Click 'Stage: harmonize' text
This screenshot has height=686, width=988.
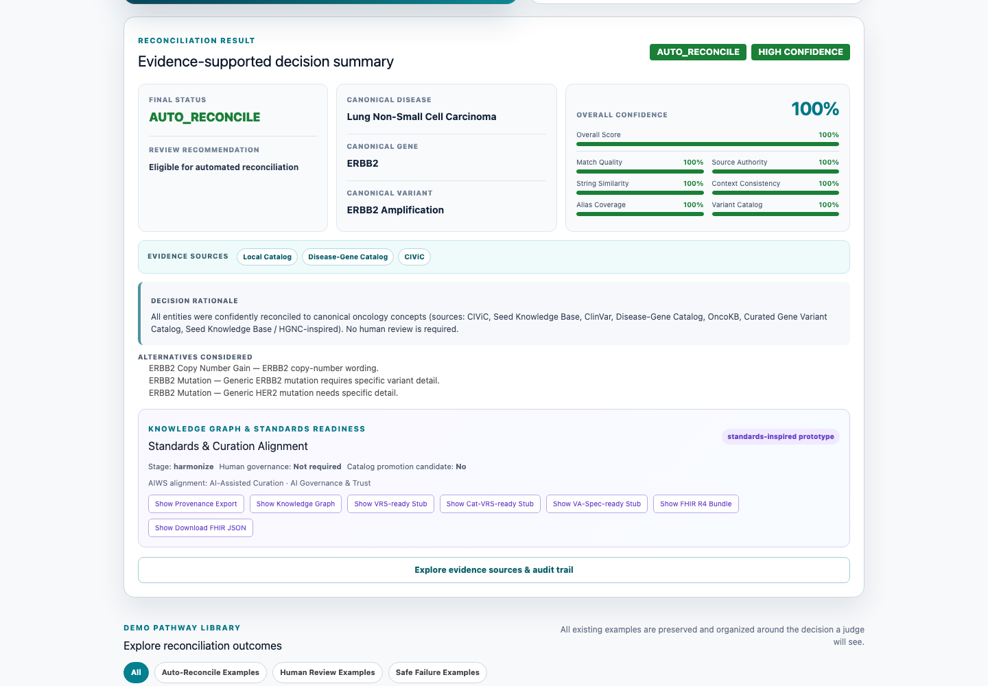click(x=181, y=466)
